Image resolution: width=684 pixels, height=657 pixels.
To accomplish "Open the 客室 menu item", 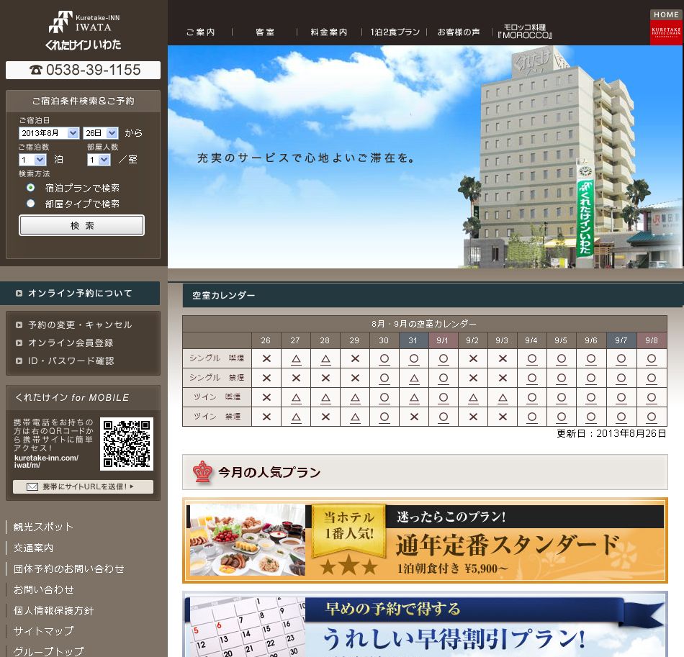I will 266,32.
